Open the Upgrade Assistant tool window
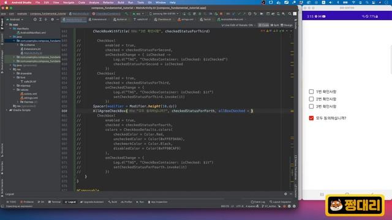The height and width of the screenshot is (220, 392). pos(92,202)
